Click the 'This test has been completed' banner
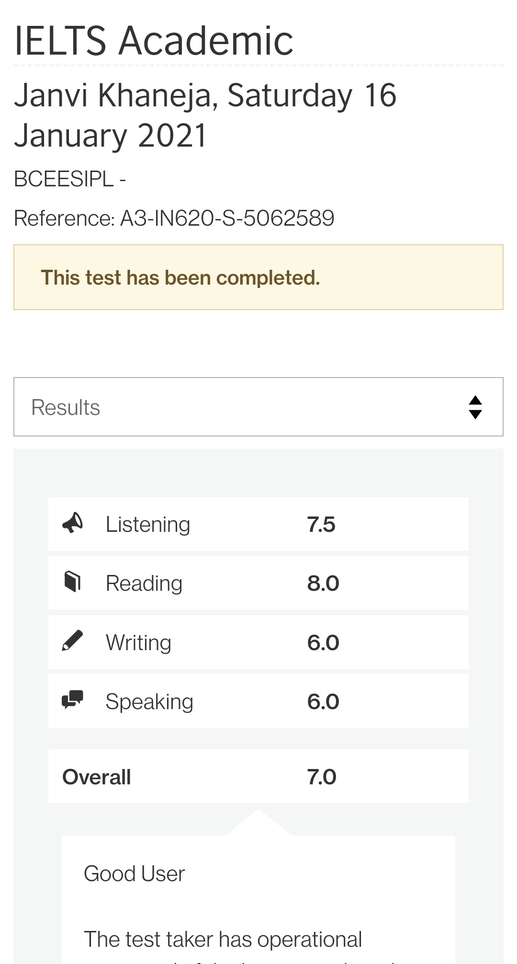 click(x=258, y=277)
